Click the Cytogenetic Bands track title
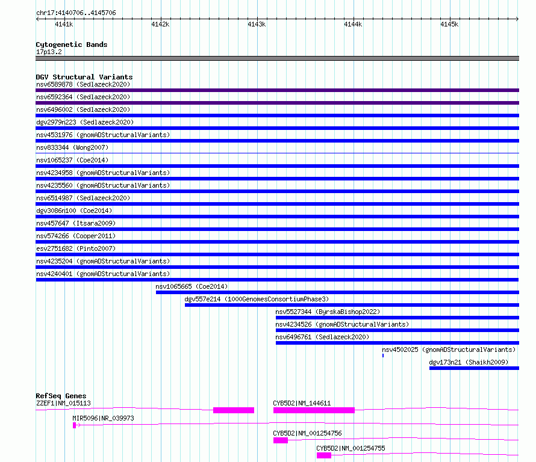 (x=72, y=45)
